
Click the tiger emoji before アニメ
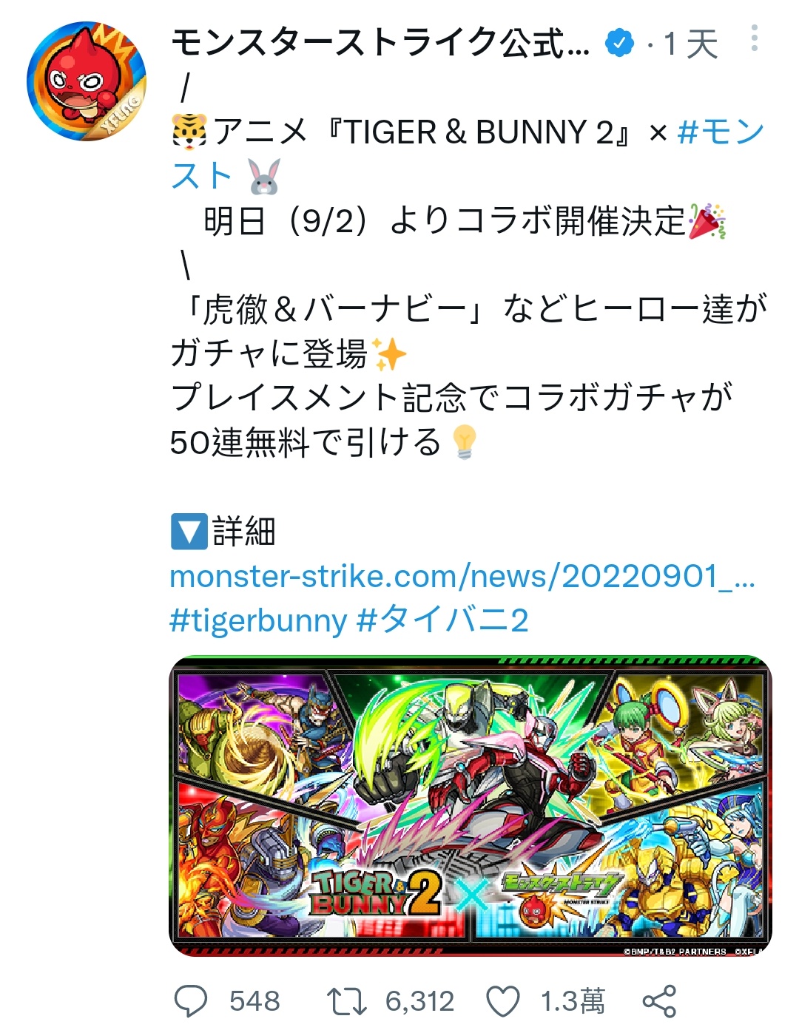(x=189, y=133)
